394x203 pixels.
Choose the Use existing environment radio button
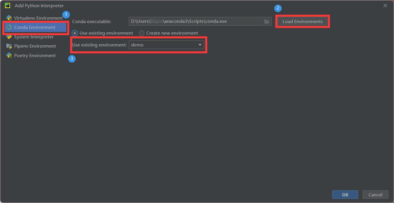(x=75, y=33)
